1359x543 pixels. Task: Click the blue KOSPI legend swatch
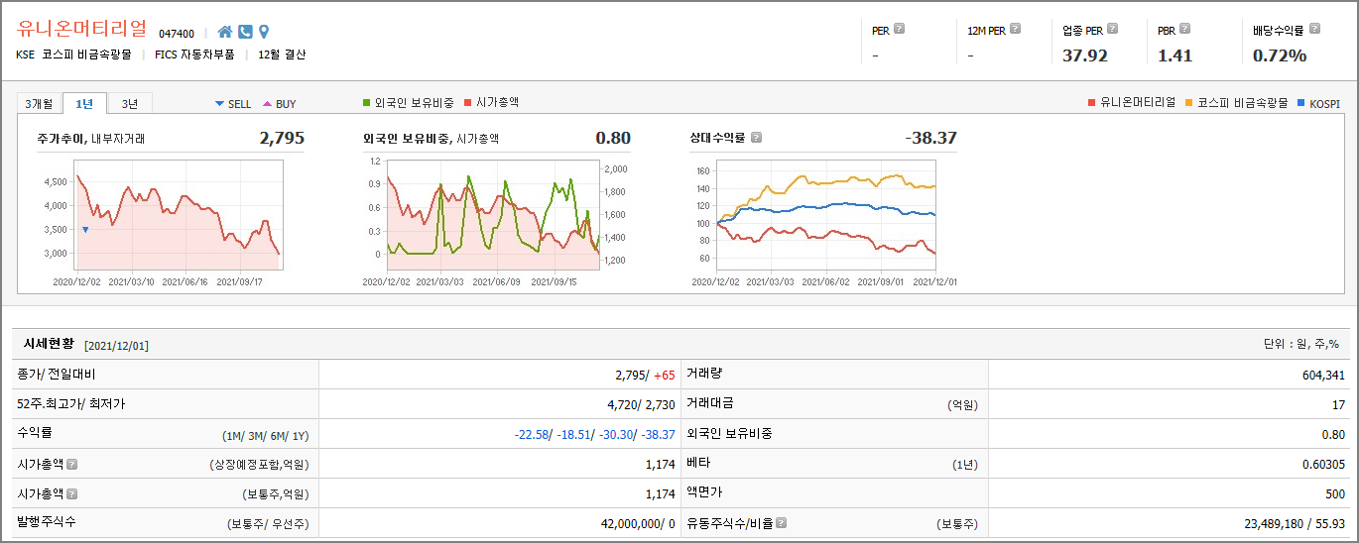[1301, 102]
